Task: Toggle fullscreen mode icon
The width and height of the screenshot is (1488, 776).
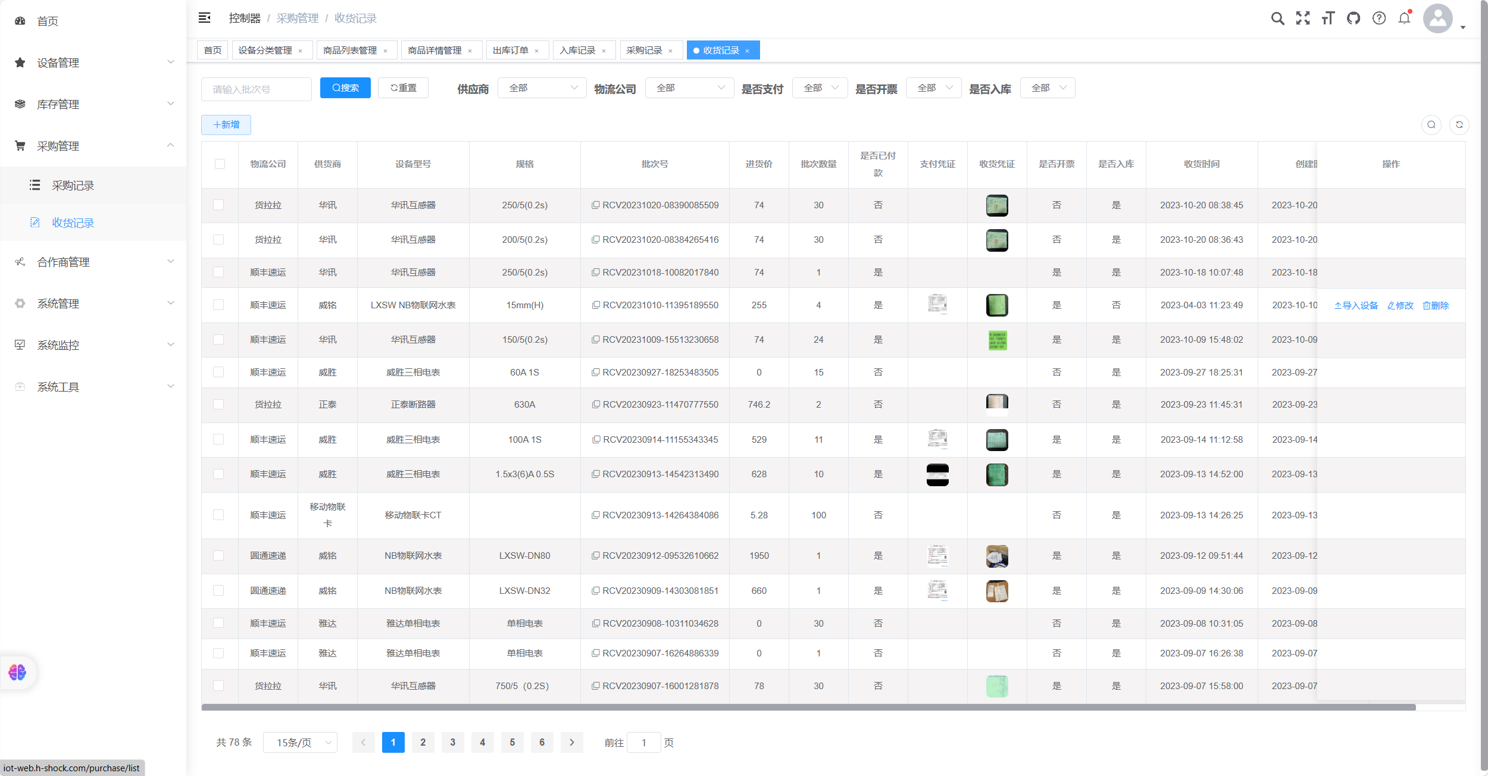Action: click(x=1303, y=18)
